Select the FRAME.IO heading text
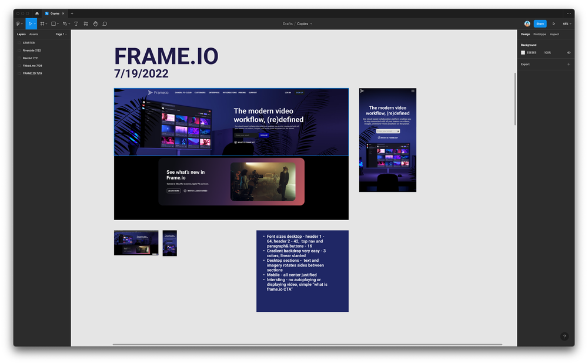 [x=166, y=56]
